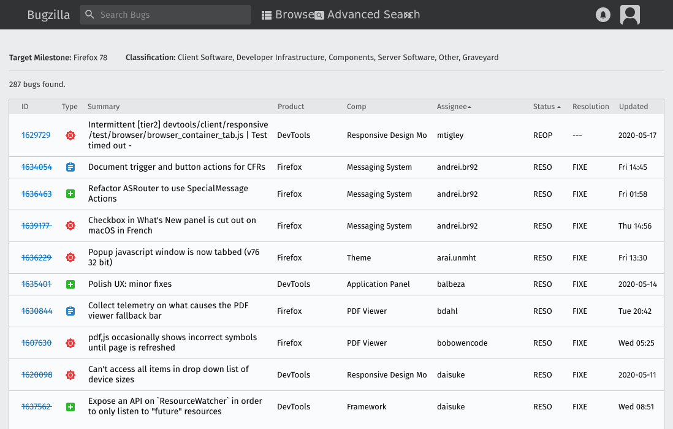Image resolution: width=673 pixels, height=429 pixels.
Task: Click summary 'pdf.js occasionally shows incorrect symbols'
Action: [x=172, y=343]
